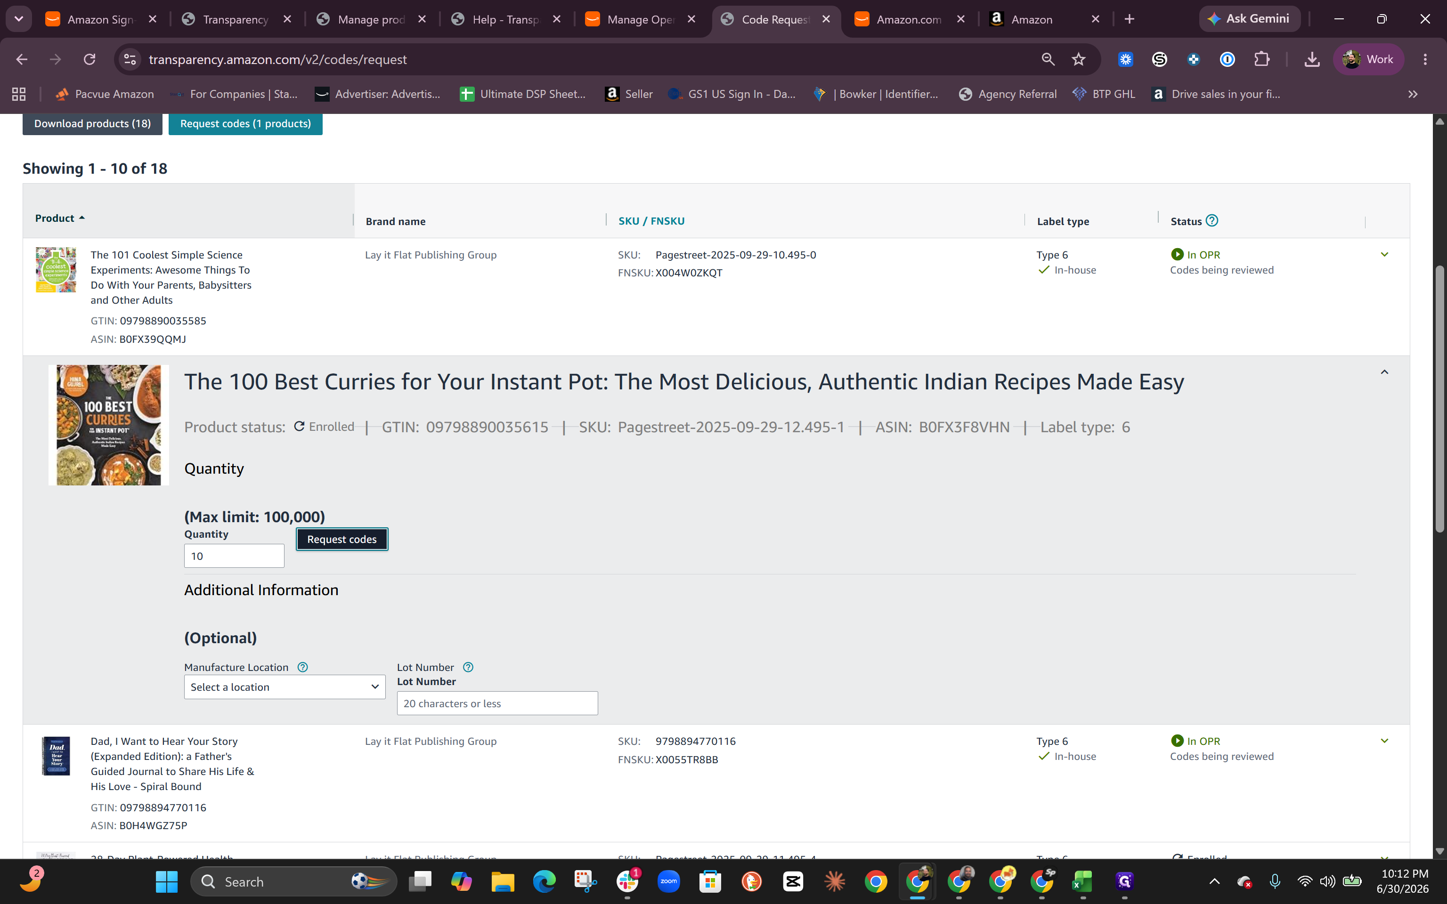Open Zoom from the taskbar

click(x=668, y=881)
